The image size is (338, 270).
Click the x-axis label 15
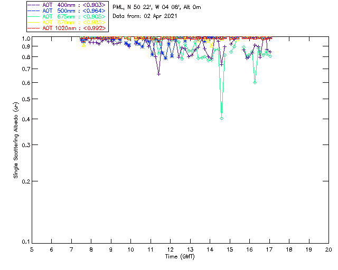click(230, 249)
